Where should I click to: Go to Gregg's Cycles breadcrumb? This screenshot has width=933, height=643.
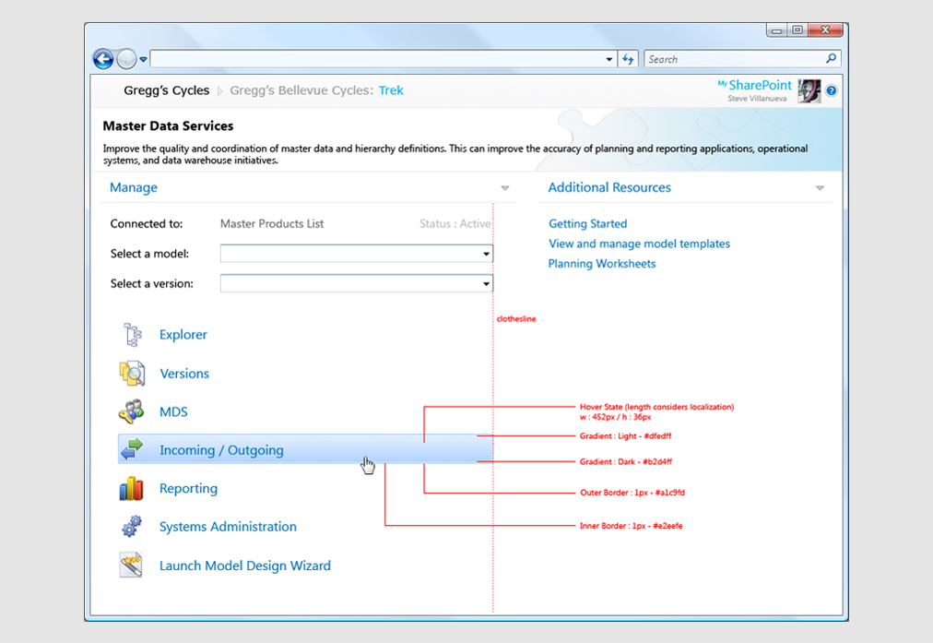(x=166, y=90)
